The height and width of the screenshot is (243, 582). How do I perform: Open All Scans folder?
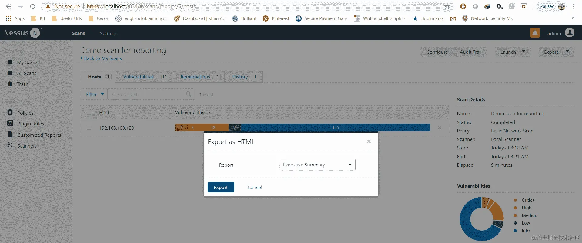22,73
